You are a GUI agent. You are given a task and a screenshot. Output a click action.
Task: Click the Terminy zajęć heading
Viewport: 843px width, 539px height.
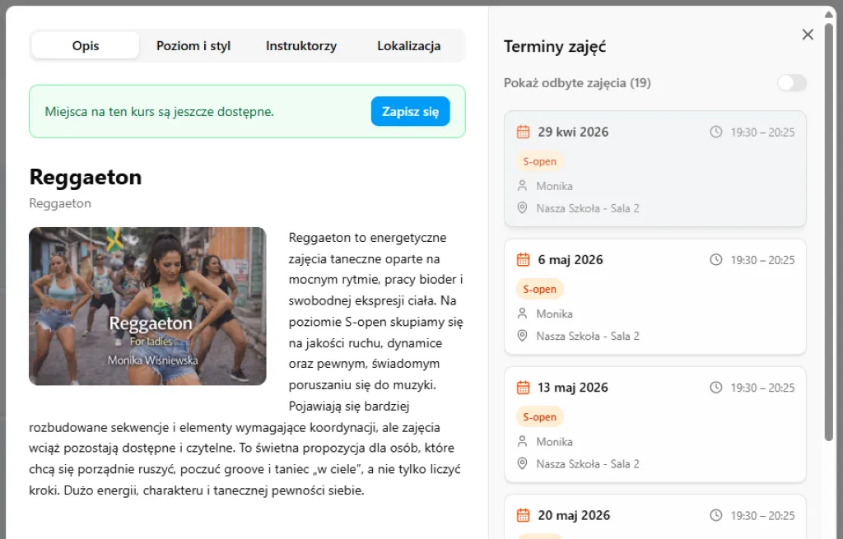click(x=555, y=47)
